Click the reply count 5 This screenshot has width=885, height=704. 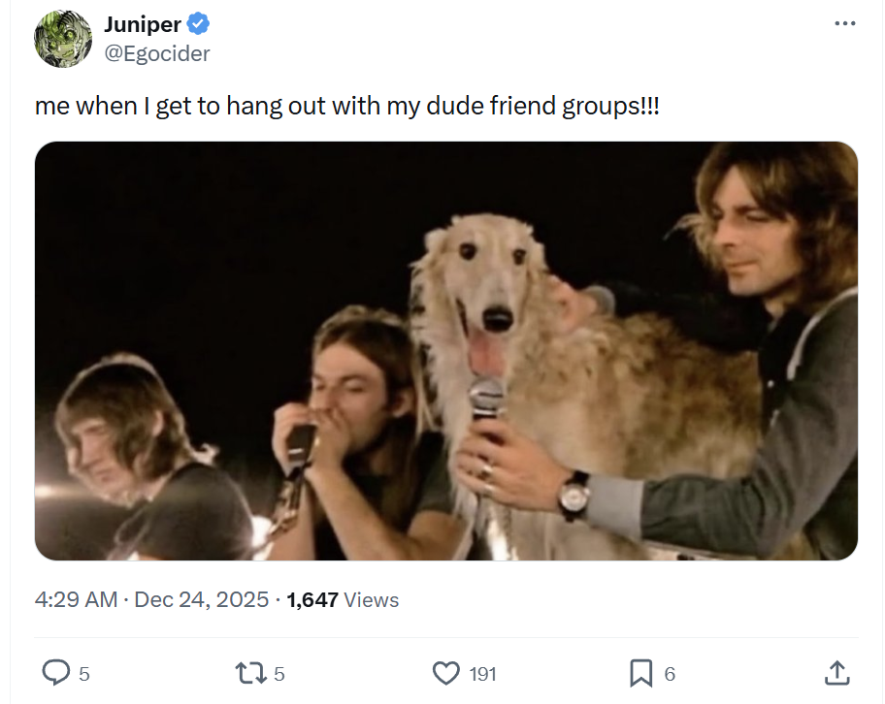coord(84,674)
